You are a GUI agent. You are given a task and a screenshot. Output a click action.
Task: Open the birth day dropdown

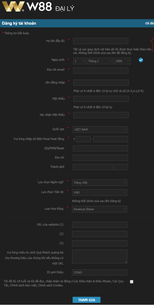pos(79,61)
